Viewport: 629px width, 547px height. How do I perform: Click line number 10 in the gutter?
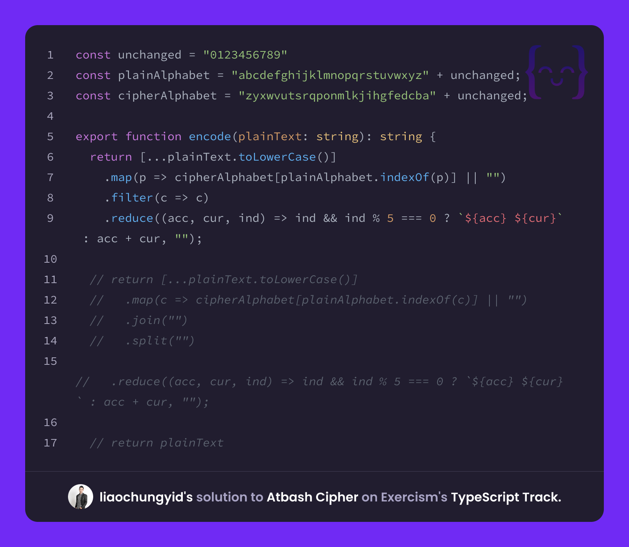(x=50, y=259)
